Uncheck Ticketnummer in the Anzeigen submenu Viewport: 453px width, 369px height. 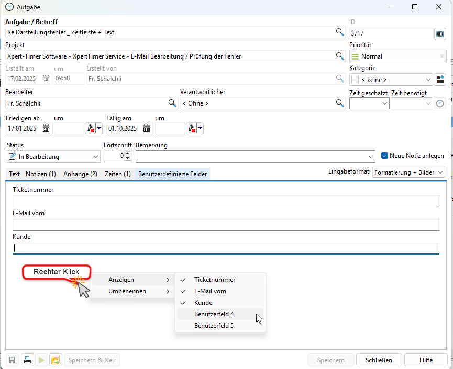215,280
